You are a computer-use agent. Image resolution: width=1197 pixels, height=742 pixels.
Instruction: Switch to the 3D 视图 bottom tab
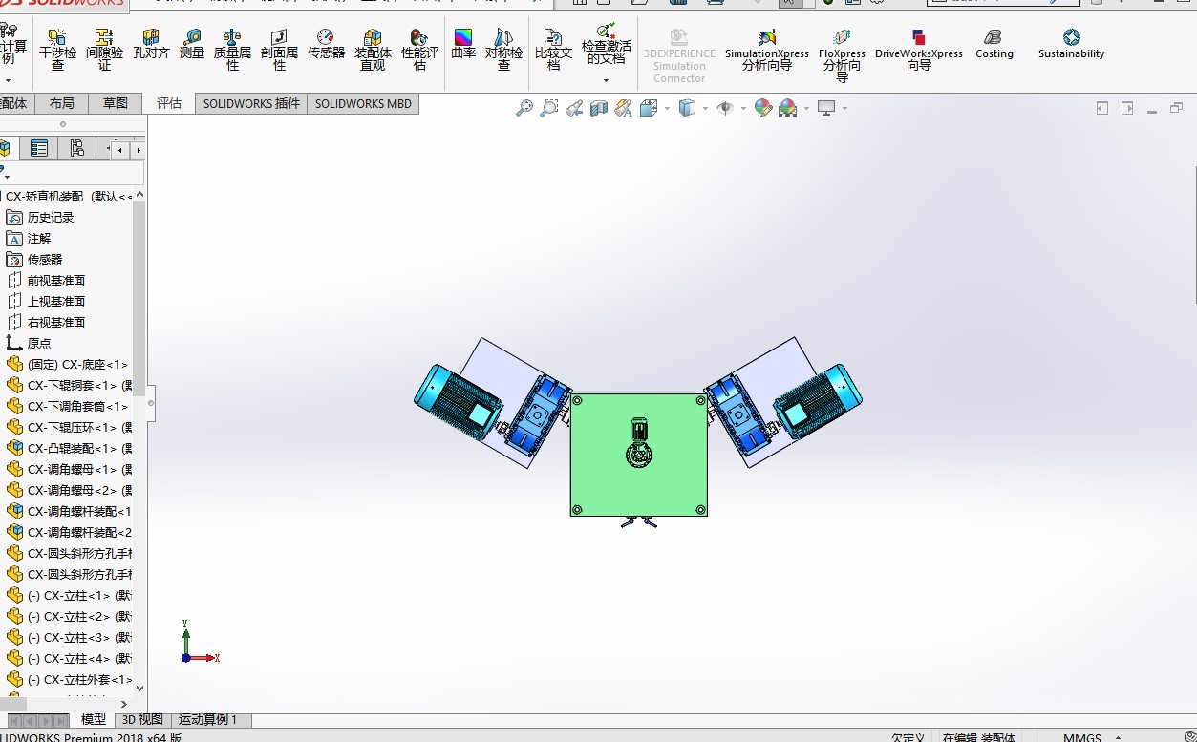[x=142, y=720]
